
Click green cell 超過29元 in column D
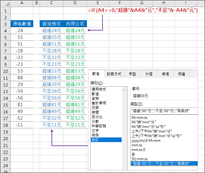(x=75, y=85)
